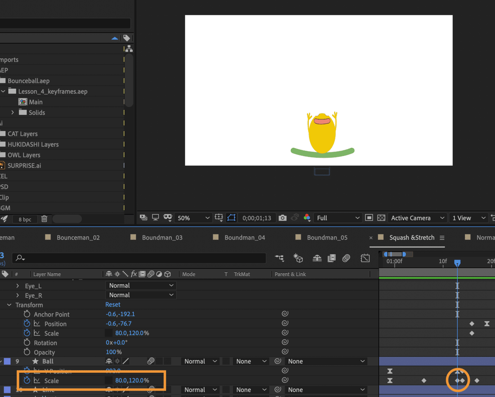Image resolution: width=495 pixels, height=397 pixels.
Task: Collapse the Lesson_4_keyframes.aep folder
Action: (x=3, y=91)
